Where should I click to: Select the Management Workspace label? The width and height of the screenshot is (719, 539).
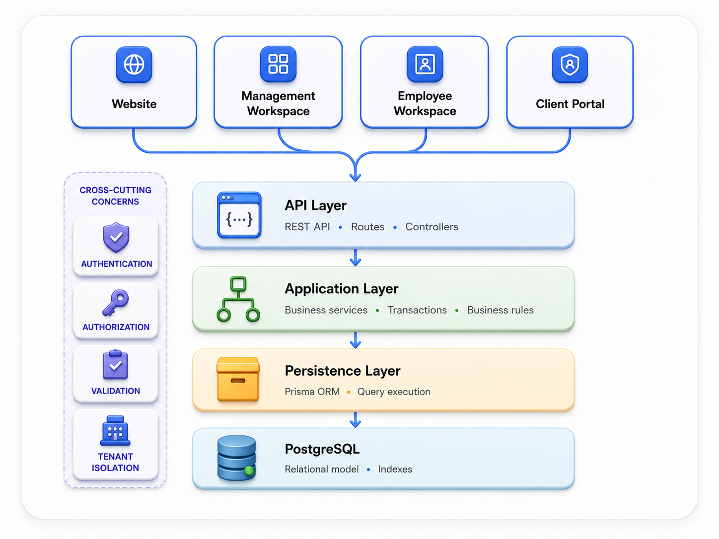(279, 103)
